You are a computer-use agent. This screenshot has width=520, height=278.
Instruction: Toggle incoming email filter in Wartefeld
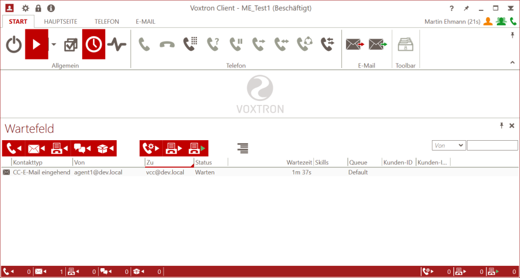[36, 148]
